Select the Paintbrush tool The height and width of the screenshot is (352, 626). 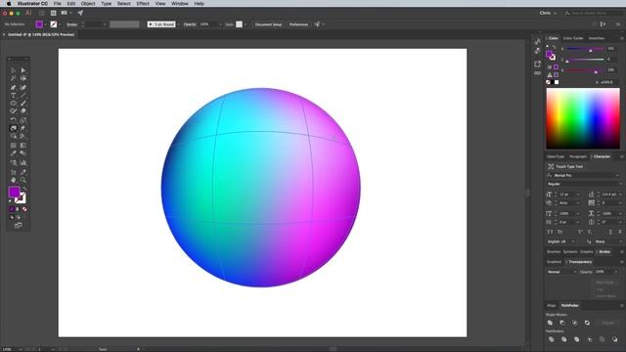coord(23,104)
